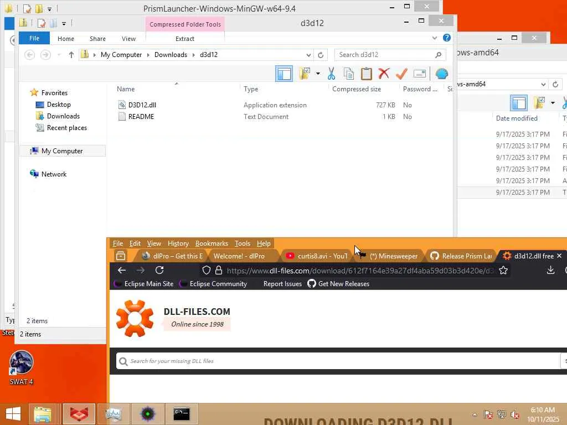Select Network in navigation pane

point(54,174)
